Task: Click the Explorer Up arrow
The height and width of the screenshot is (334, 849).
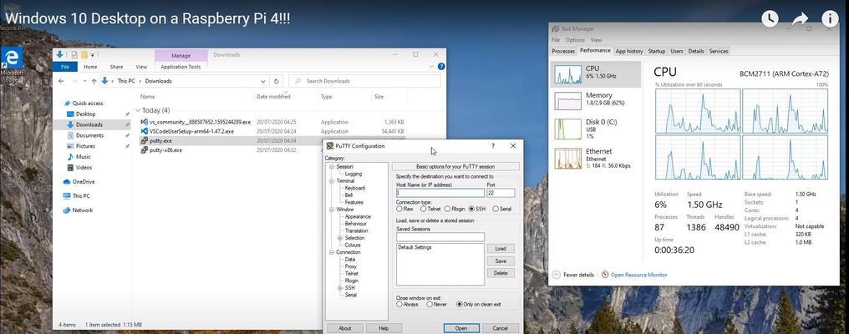Action: (94, 81)
